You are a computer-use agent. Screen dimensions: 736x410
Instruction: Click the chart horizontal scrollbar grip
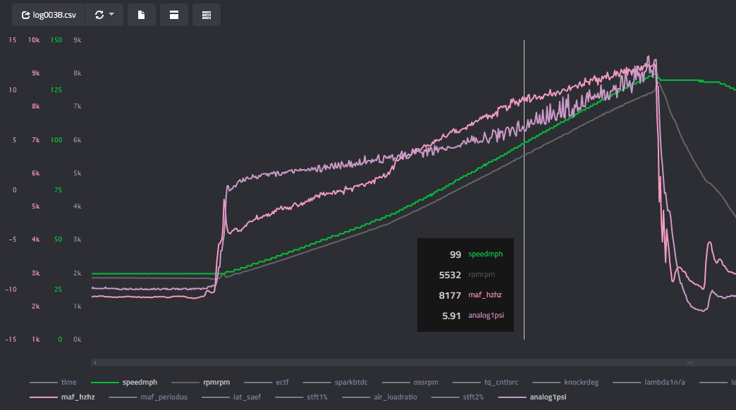(690, 363)
